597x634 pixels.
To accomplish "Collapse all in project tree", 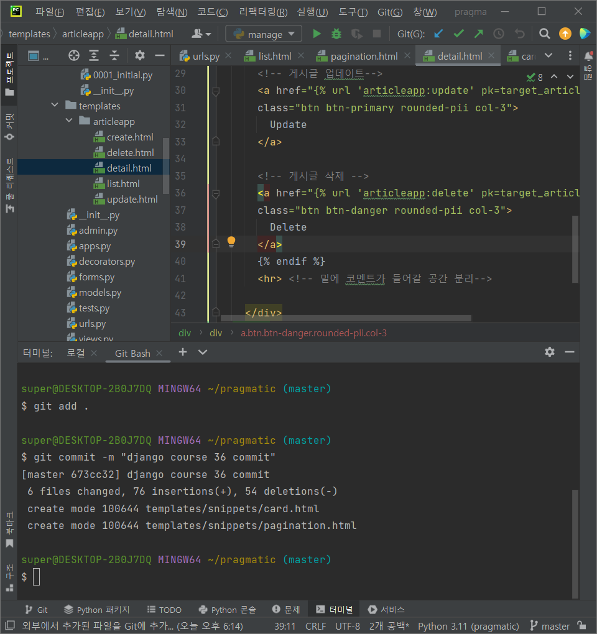I will point(114,55).
